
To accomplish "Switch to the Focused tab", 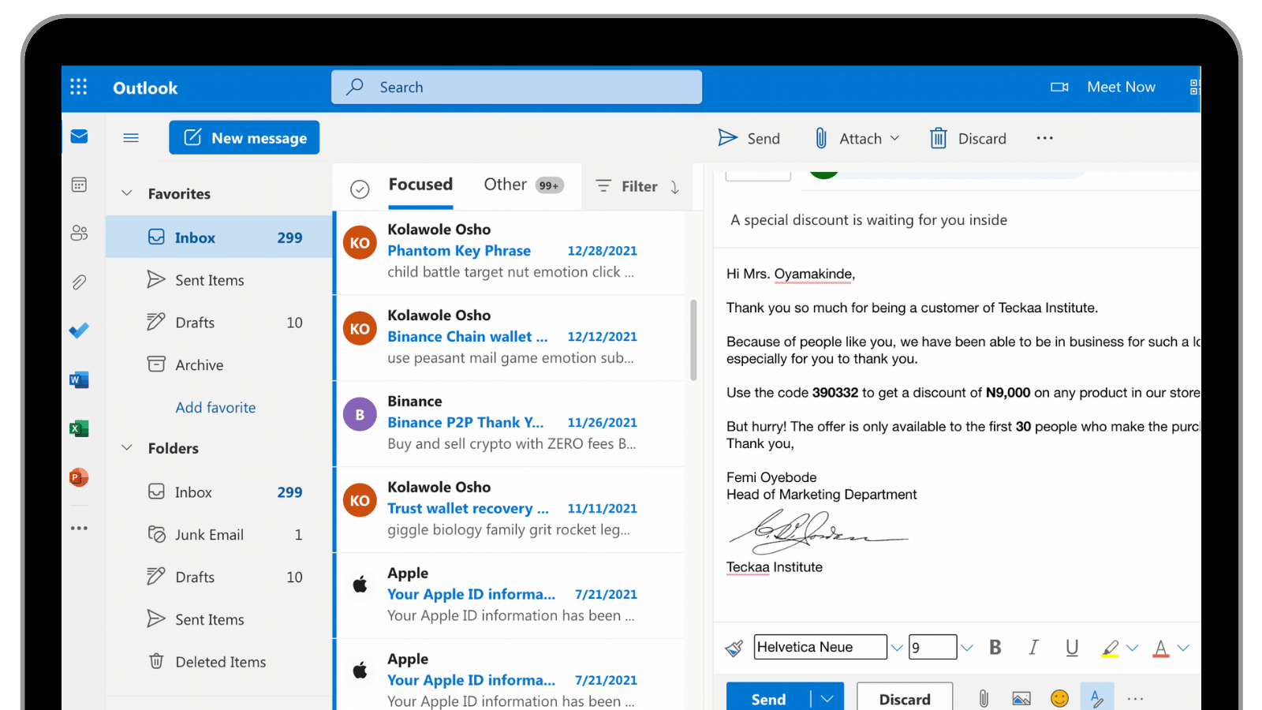I will click(x=420, y=185).
